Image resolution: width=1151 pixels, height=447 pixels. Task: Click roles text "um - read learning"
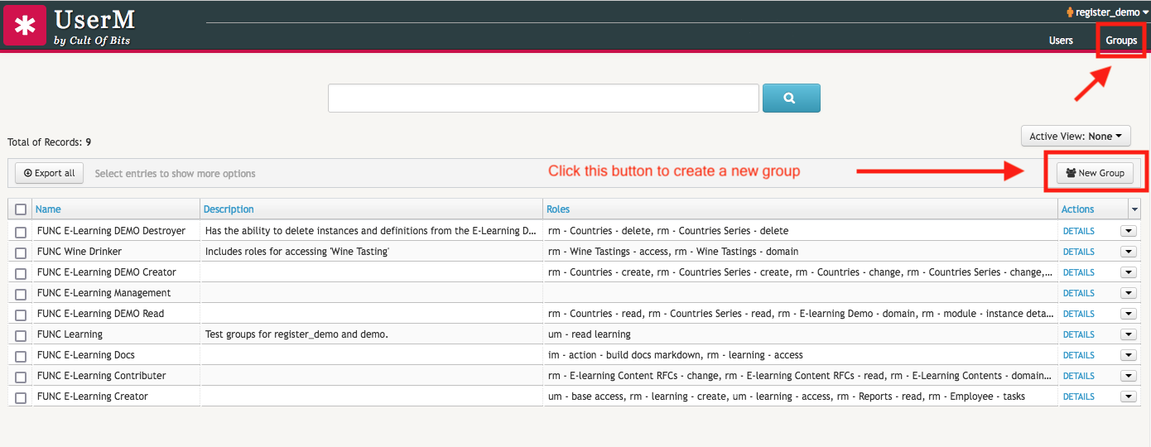pos(590,334)
